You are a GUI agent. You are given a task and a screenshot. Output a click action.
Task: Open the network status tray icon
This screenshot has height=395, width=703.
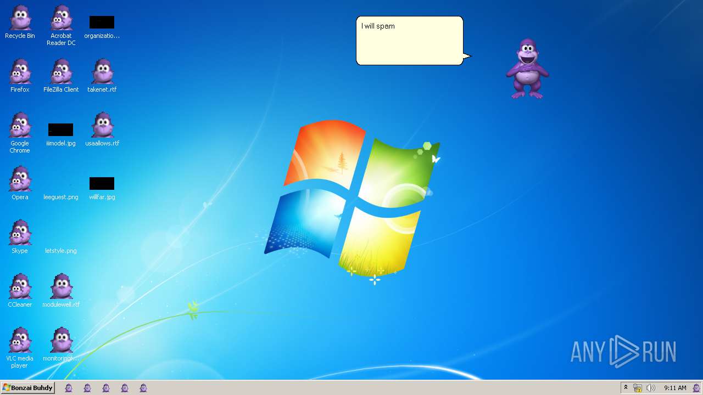(x=638, y=388)
